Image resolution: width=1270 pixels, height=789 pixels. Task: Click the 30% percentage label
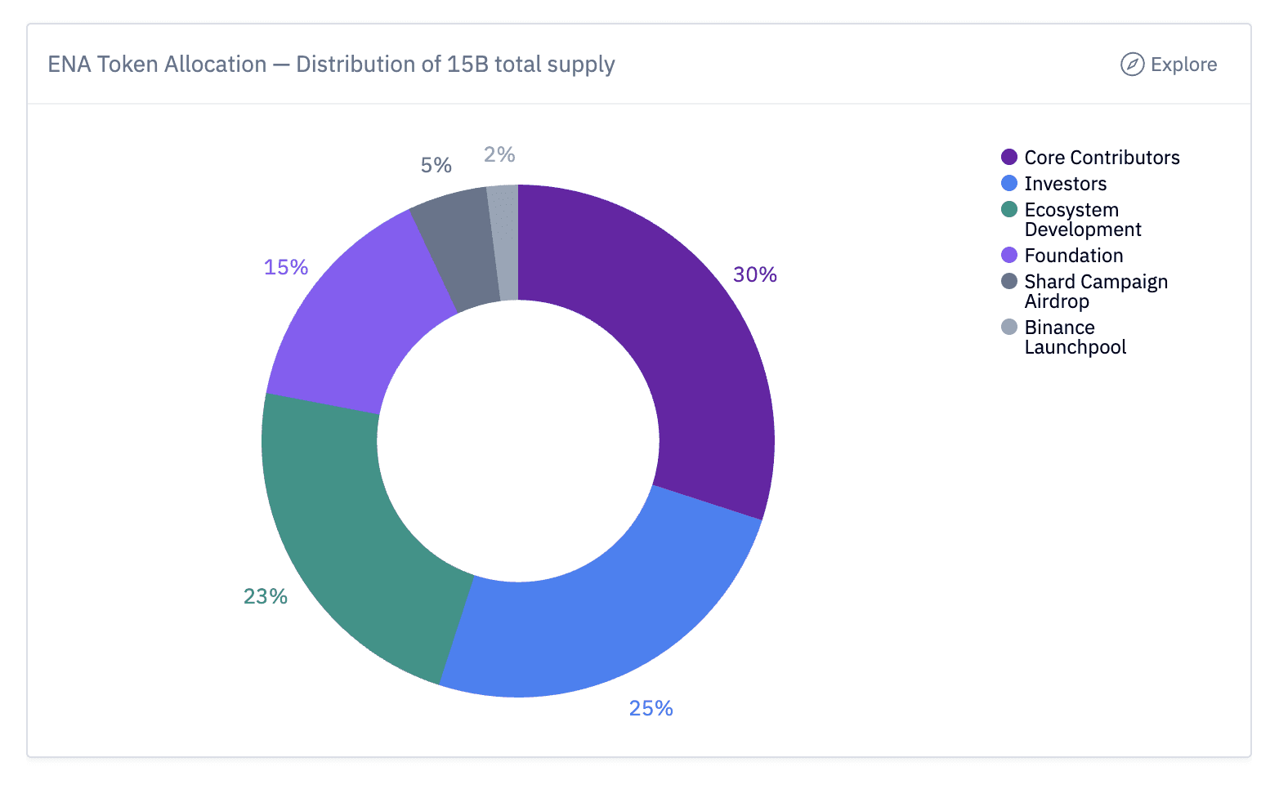point(755,274)
